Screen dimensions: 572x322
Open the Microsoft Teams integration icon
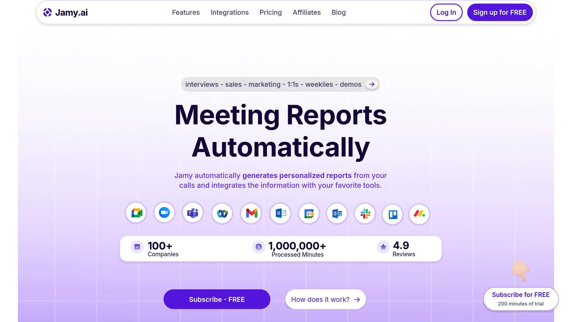pyautogui.click(x=193, y=213)
